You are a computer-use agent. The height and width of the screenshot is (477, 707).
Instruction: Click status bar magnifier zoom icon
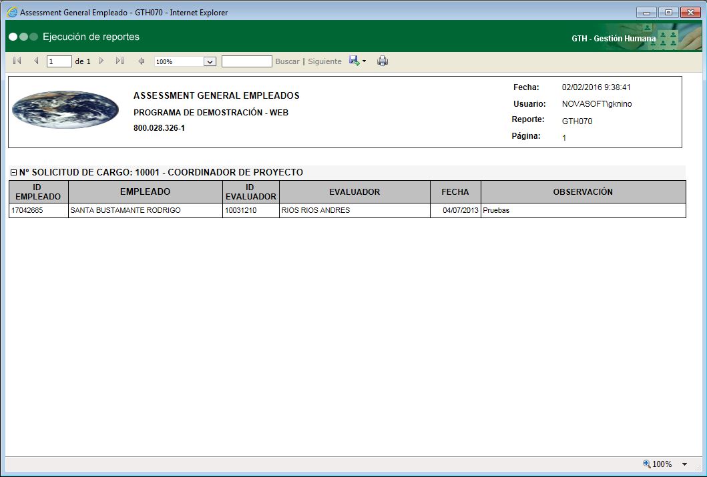(646, 464)
